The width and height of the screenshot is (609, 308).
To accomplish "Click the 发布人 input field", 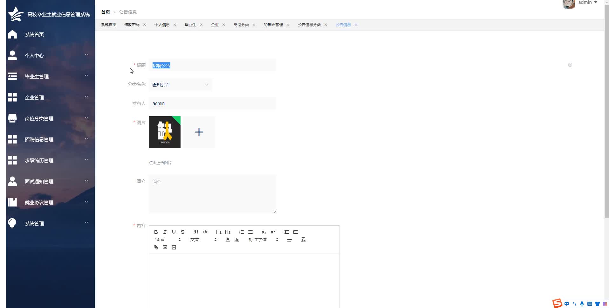I will pos(212,103).
